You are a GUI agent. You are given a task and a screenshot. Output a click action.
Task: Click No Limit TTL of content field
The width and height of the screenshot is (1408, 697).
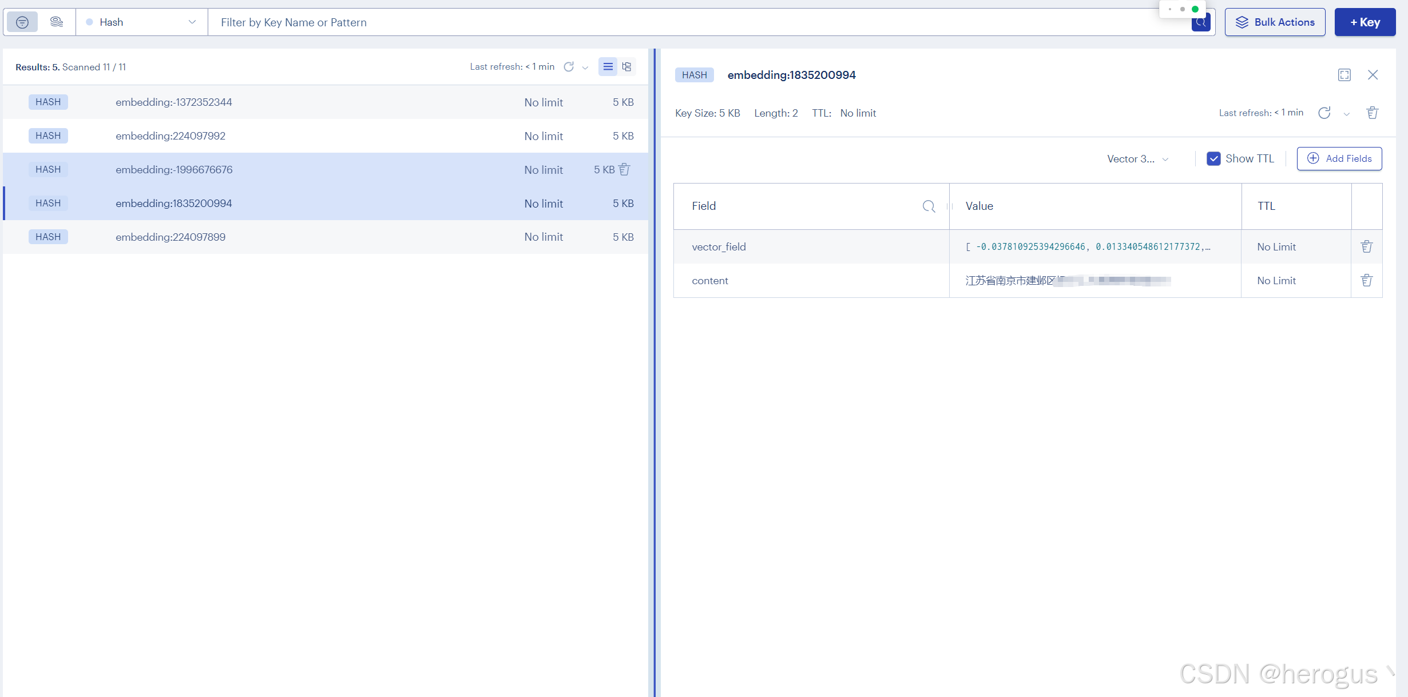click(x=1276, y=281)
